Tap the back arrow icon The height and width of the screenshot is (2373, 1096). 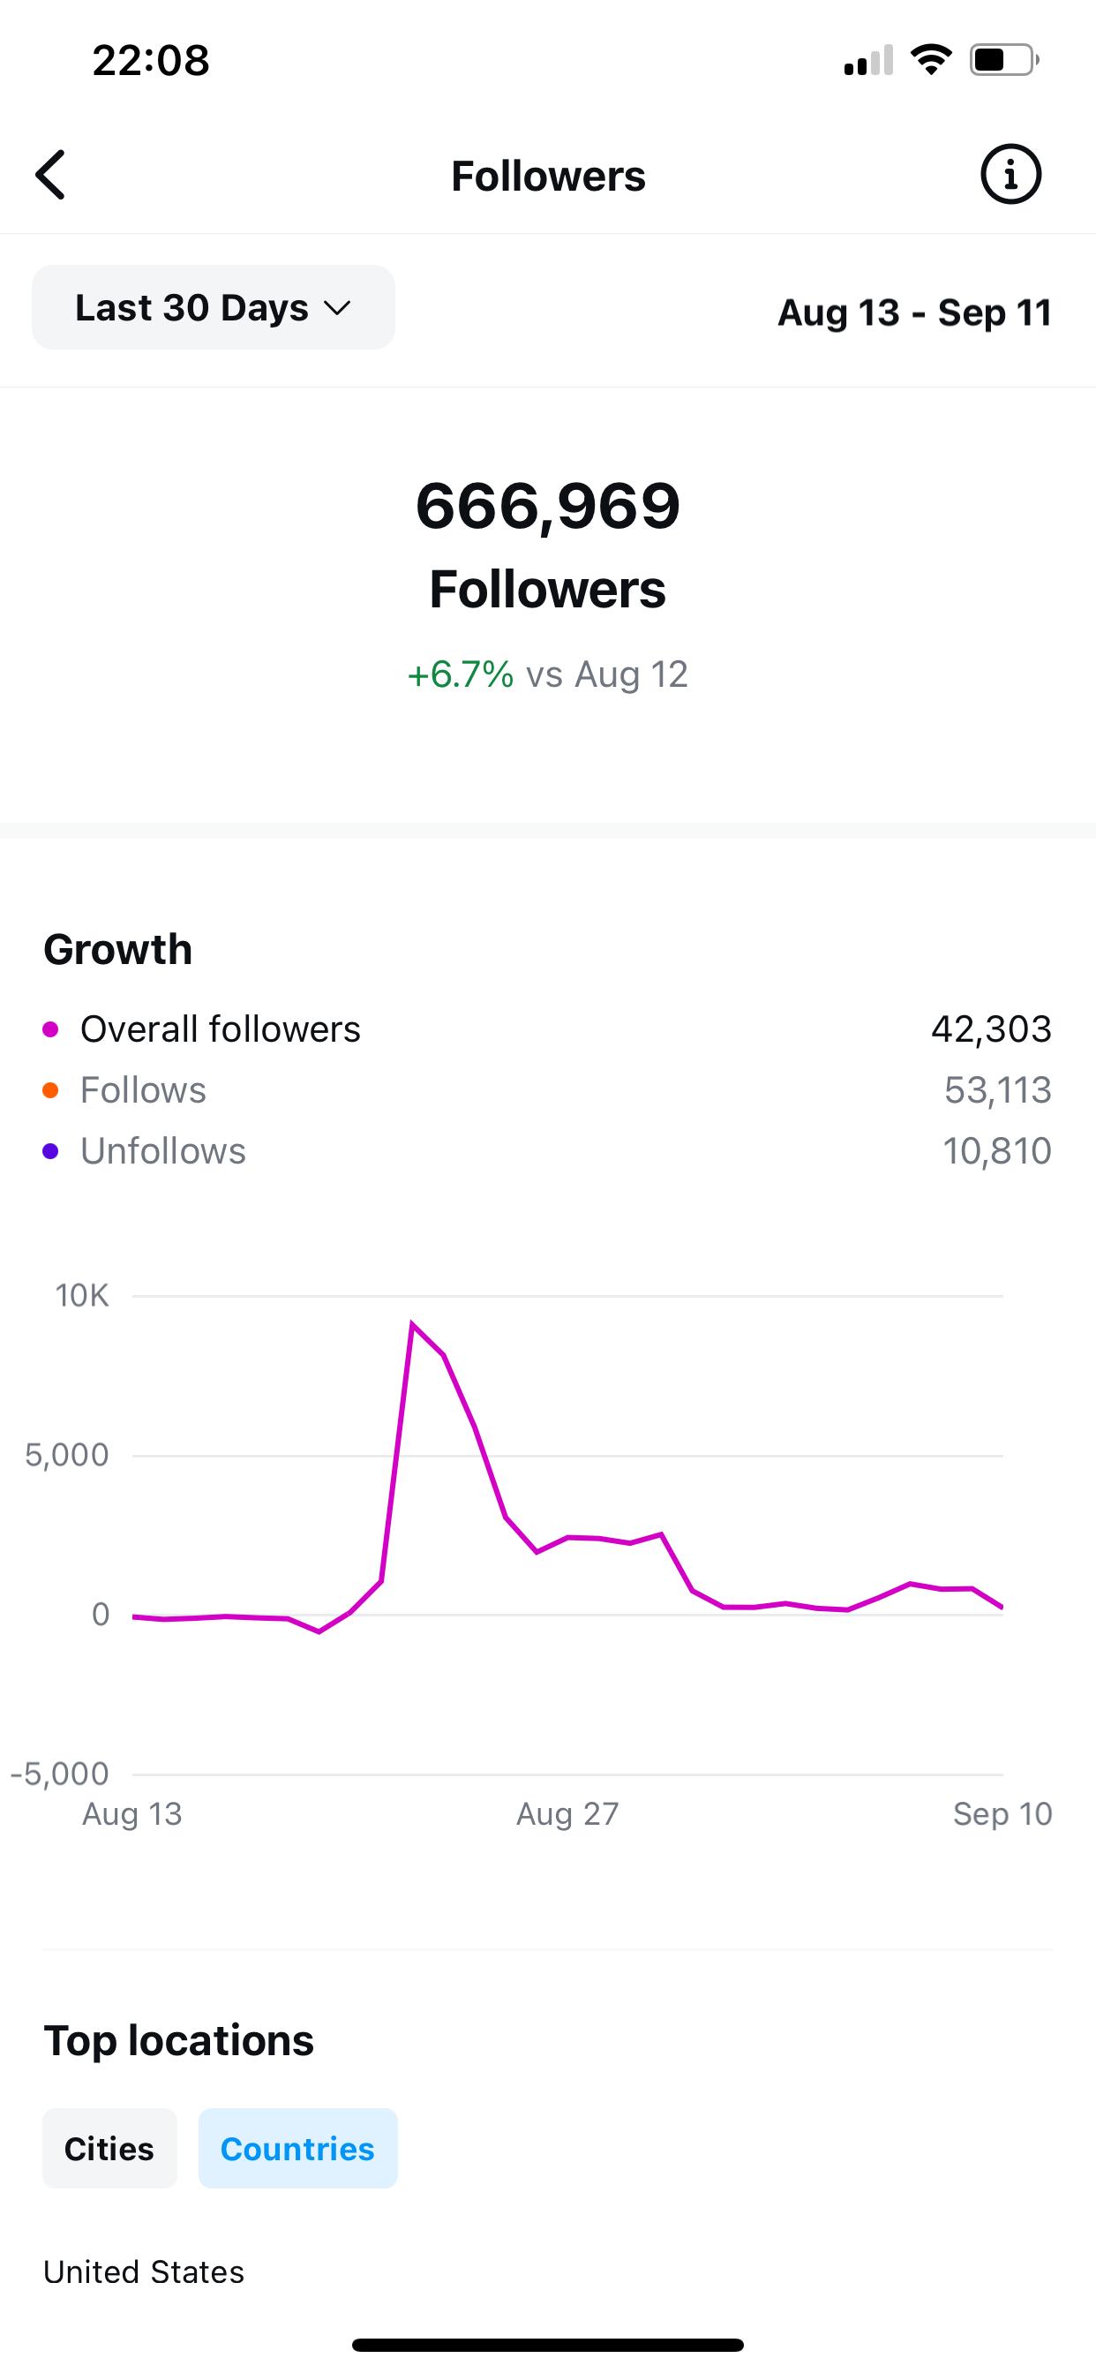(51, 175)
